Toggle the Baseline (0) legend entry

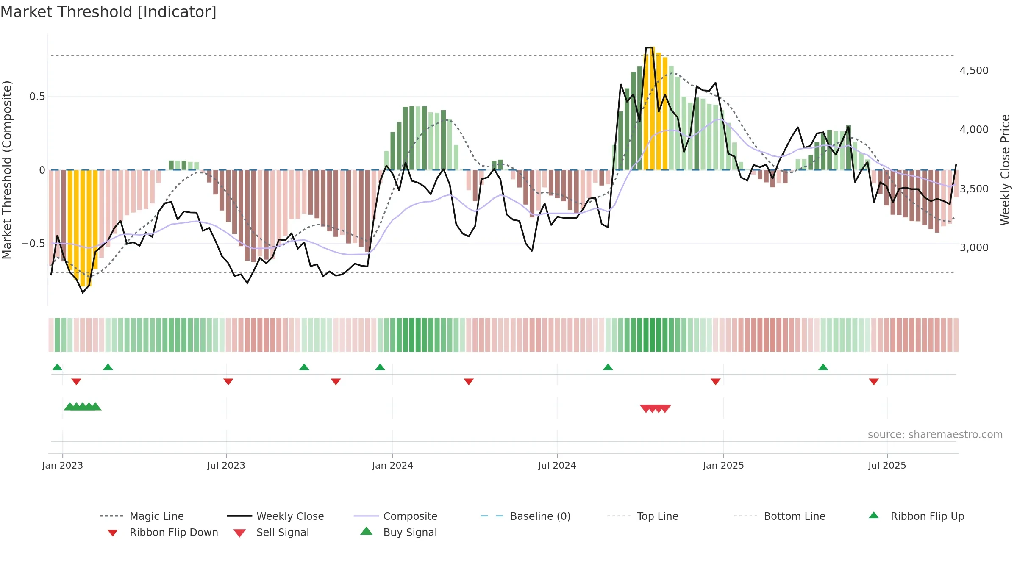tap(525, 516)
